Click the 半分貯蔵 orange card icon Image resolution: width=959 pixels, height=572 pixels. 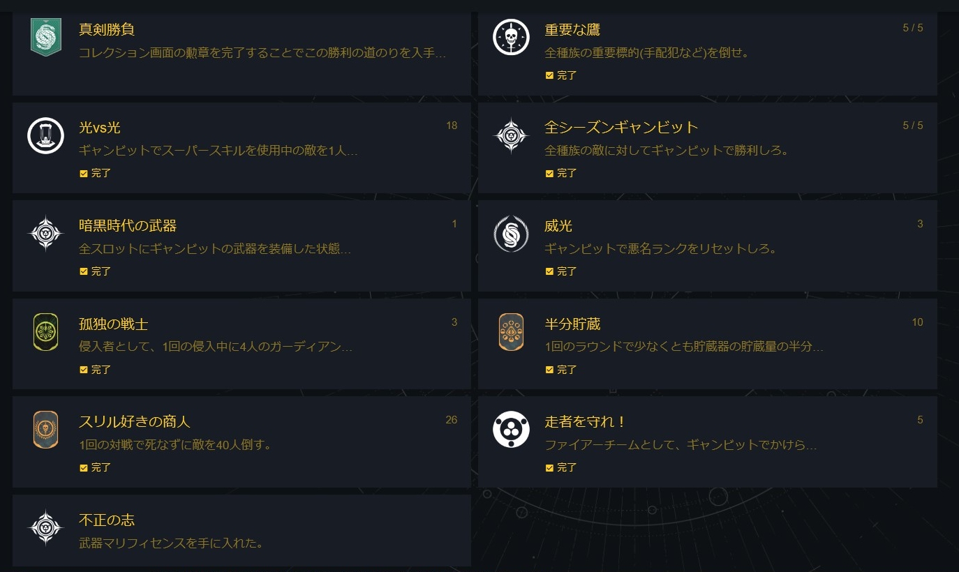(x=511, y=332)
